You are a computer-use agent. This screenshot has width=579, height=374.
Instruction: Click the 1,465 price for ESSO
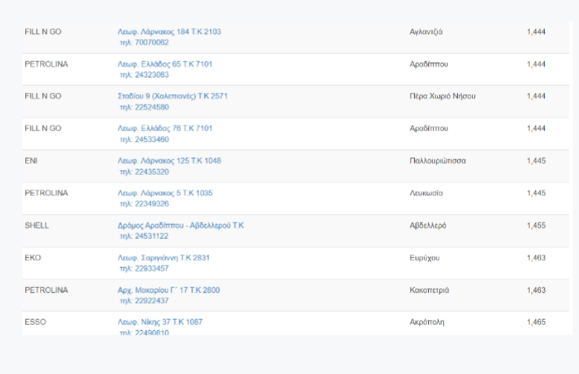click(536, 321)
